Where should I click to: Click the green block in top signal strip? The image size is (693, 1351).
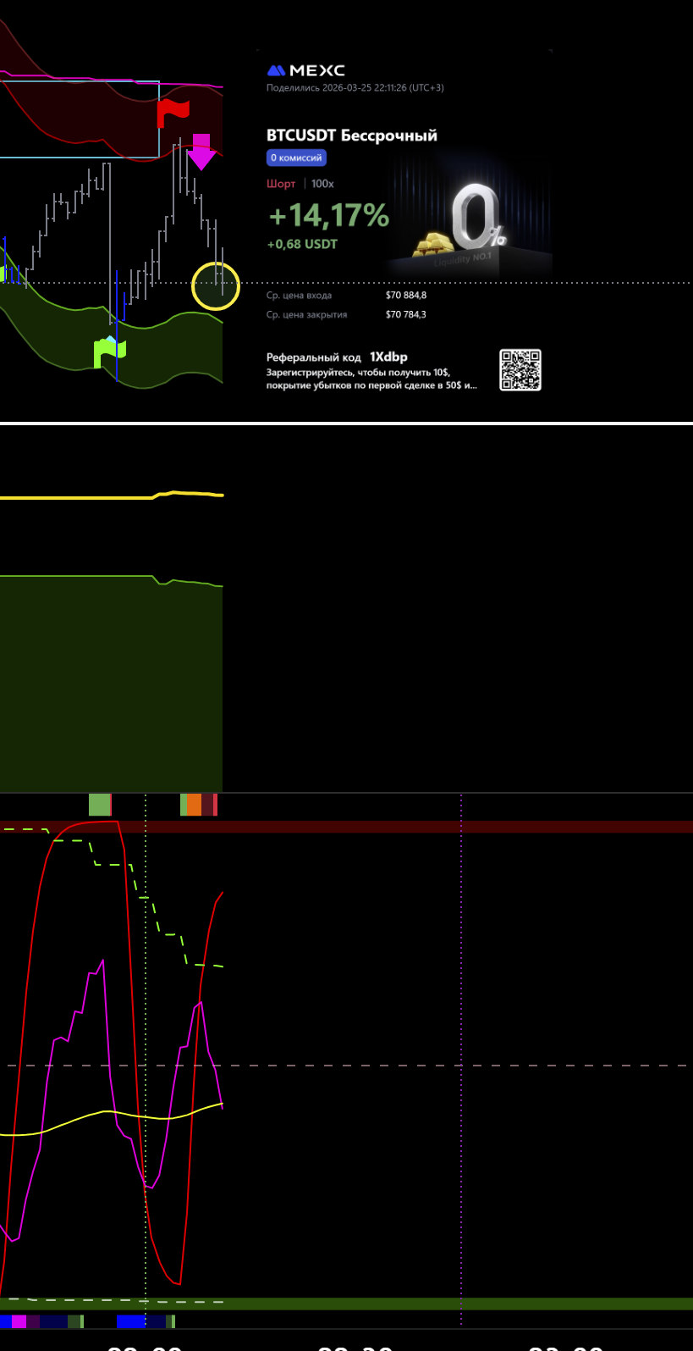99,805
